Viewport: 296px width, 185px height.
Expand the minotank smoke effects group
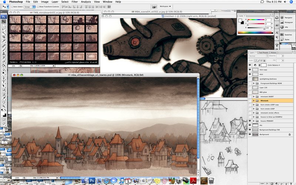click(254, 113)
